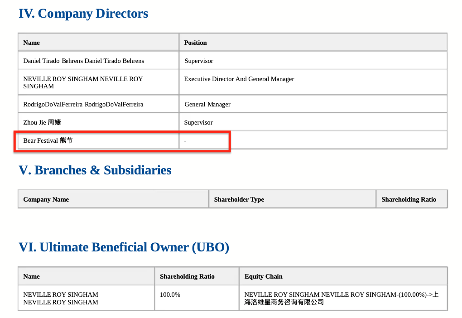This screenshot has width=462, height=318.
Task: Select Shareholding Ratio header in Branches table
Action: [409, 199]
